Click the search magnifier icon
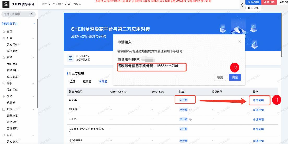 coord(32,14)
